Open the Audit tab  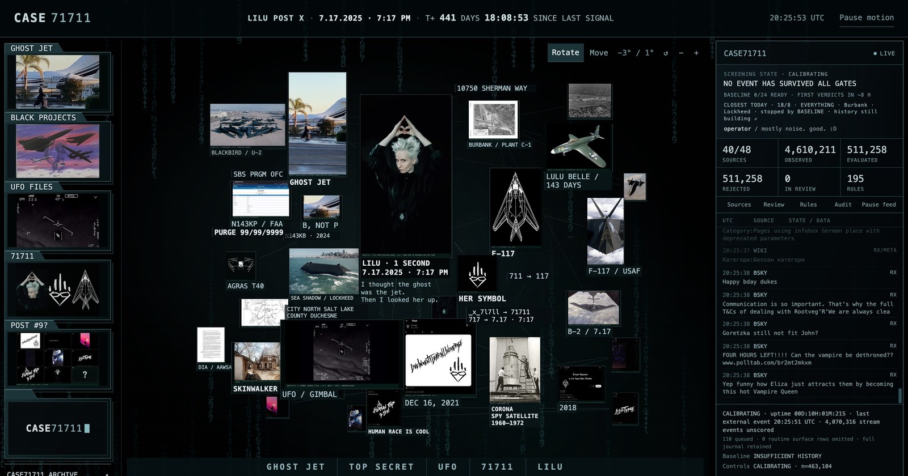[x=843, y=205]
